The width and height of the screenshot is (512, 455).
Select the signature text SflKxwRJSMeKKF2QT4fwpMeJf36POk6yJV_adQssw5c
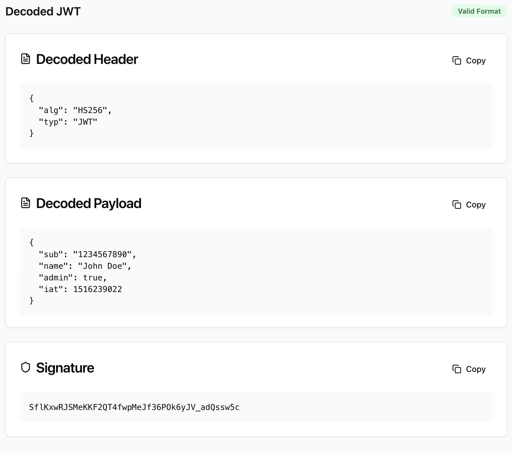(x=134, y=407)
